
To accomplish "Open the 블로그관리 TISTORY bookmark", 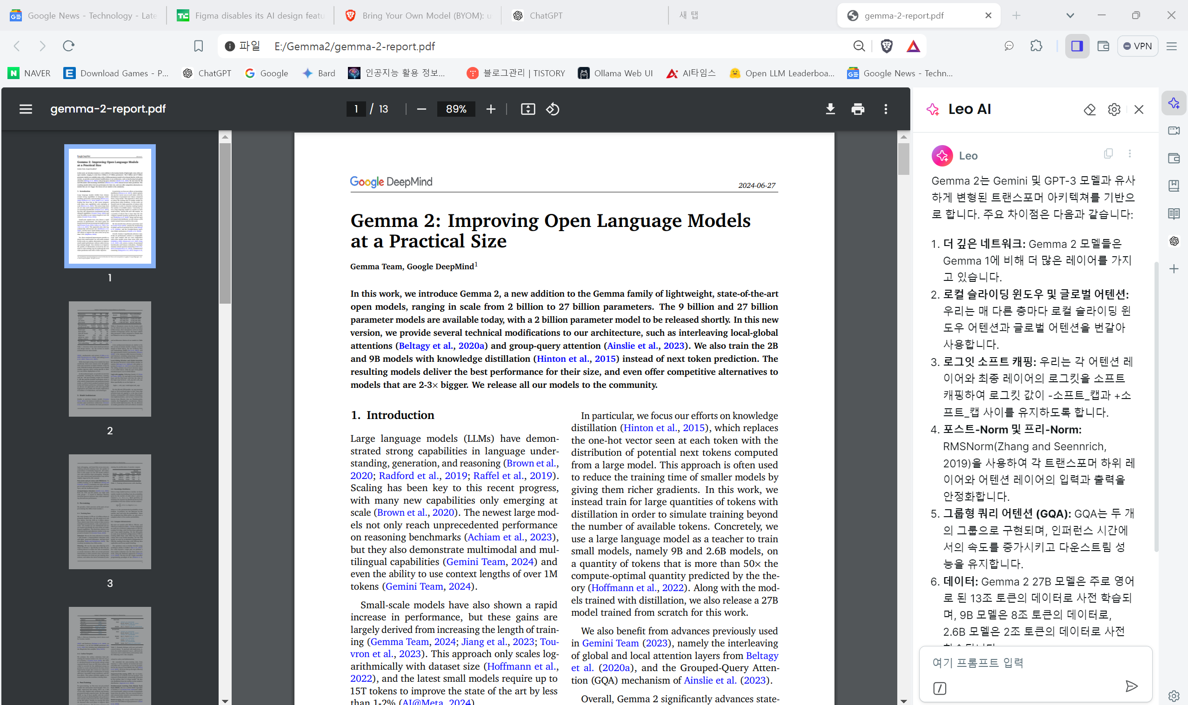I will [516, 73].
